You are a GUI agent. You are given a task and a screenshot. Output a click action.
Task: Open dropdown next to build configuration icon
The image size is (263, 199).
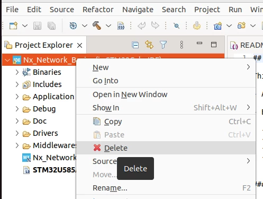coord(85,26)
